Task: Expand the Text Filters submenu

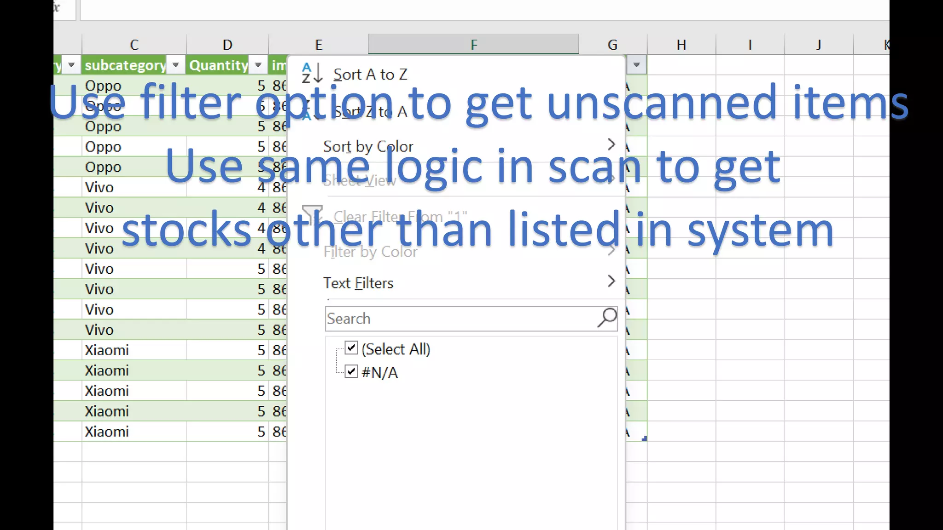Action: click(x=611, y=281)
